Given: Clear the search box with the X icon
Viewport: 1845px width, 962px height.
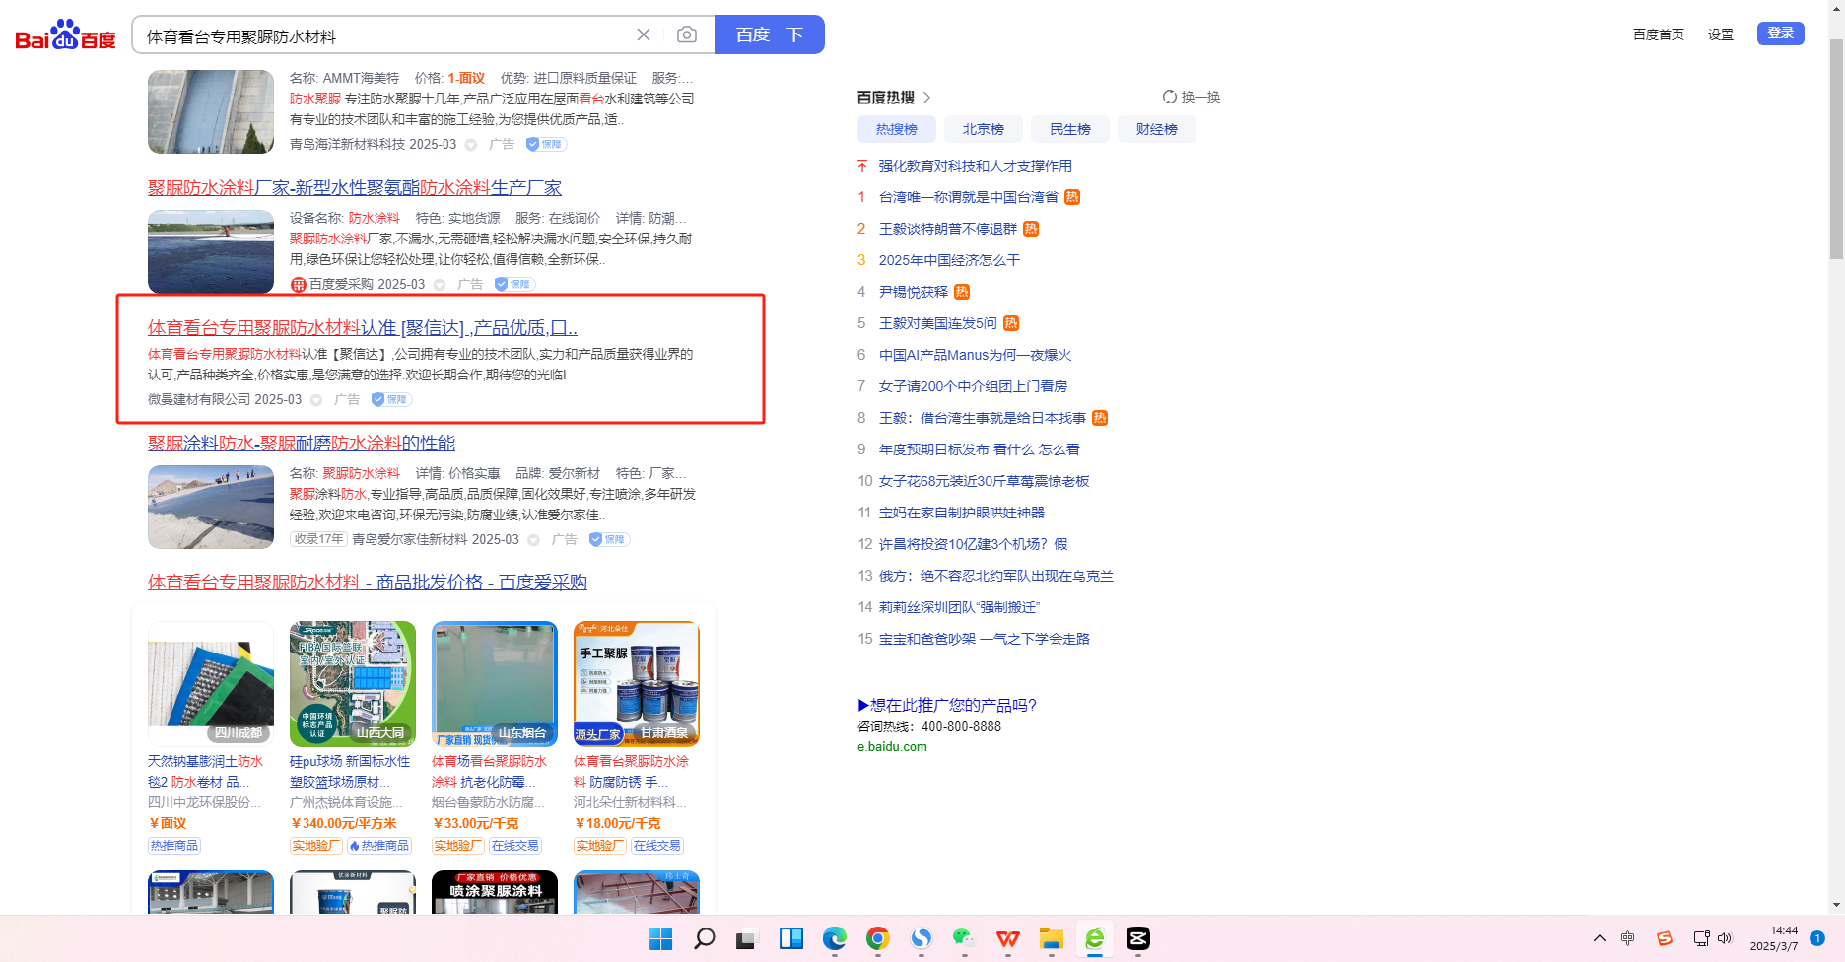Looking at the screenshot, I should [x=644, y=34].
